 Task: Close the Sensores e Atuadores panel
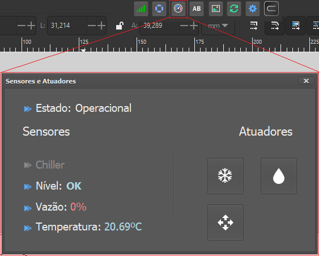[x=306, y=81]
